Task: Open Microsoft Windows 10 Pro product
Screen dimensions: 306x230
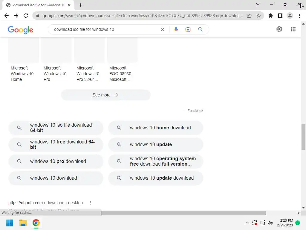Action: [x=56, y=60]
